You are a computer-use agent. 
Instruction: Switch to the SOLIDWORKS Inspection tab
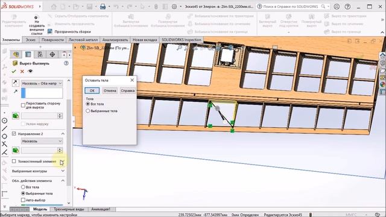pyautogui.click(x=182, y=40)
